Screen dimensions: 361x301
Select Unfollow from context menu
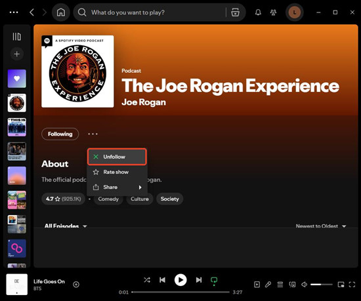point(117,157)
